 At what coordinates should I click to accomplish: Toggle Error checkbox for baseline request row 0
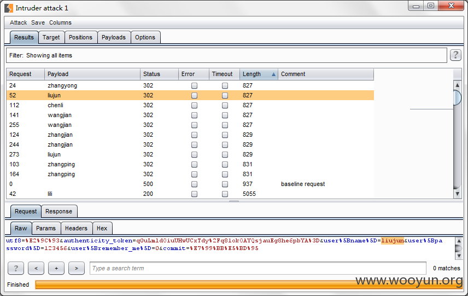[194, 184]
